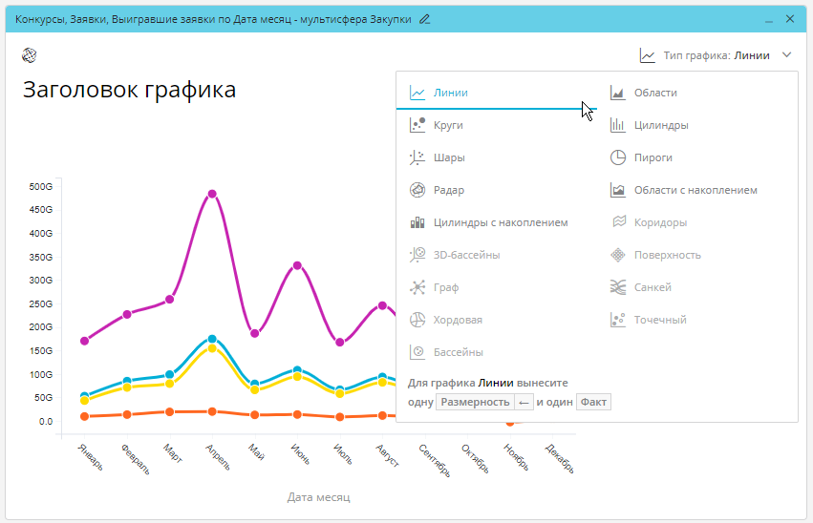Open the Тип графика: Линии selector

click(x=716, y=55)
